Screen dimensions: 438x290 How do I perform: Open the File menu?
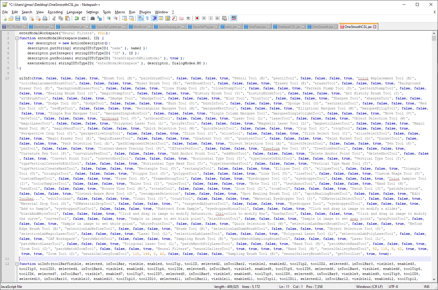click(5, 12)
